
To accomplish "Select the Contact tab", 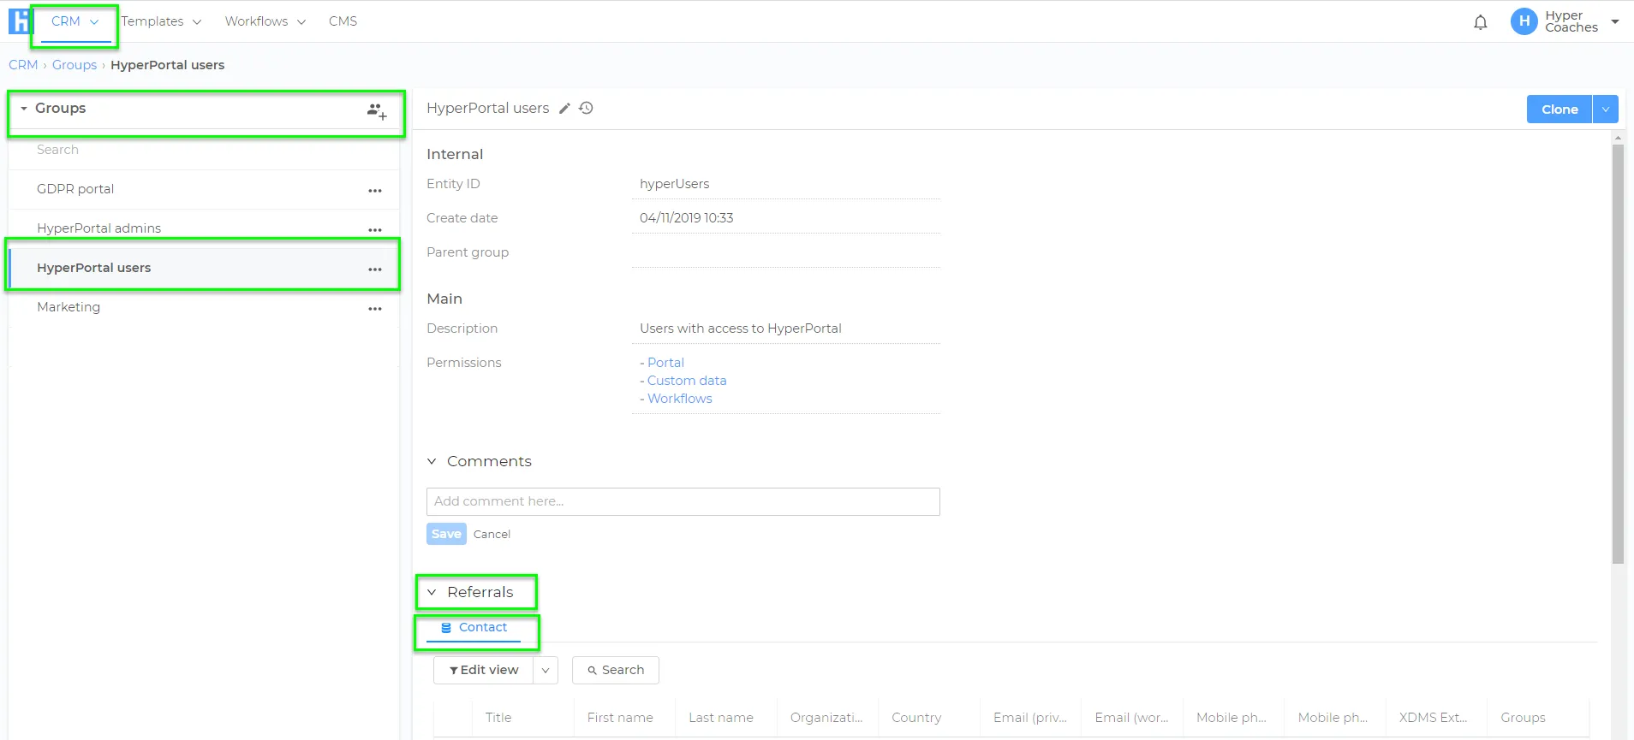I will [474, 628].
